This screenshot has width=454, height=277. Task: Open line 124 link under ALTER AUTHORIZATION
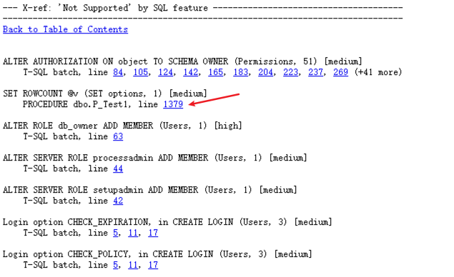(x=165, y=72)
